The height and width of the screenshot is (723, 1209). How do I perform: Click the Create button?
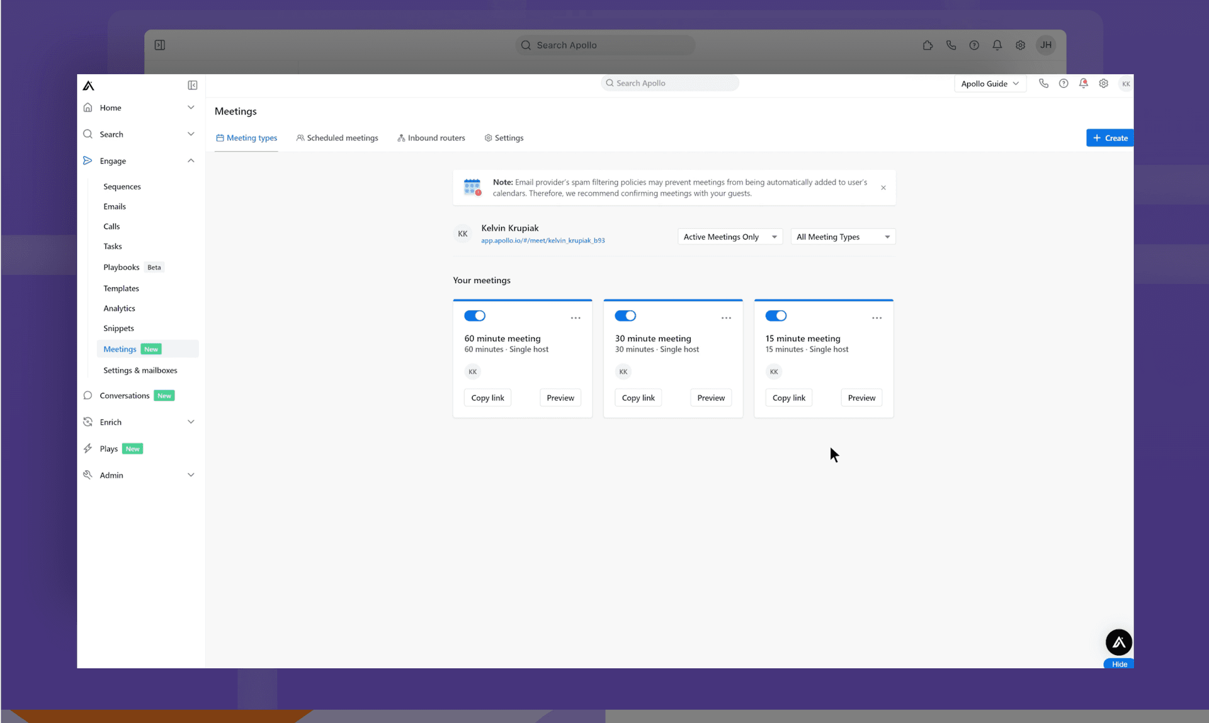(1110, 138)
